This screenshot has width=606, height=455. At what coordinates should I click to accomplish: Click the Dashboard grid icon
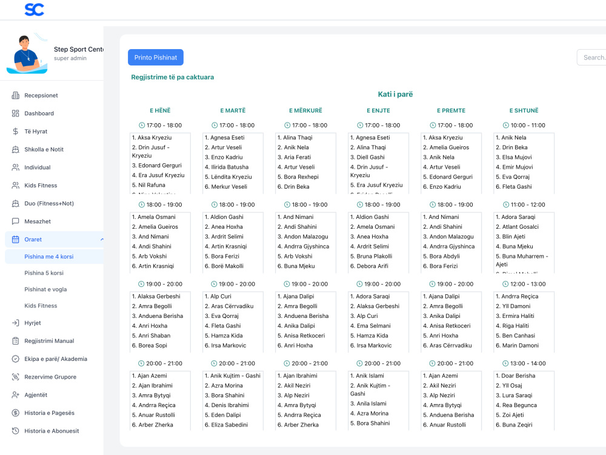pyautogui.click(x=16, y=113)
